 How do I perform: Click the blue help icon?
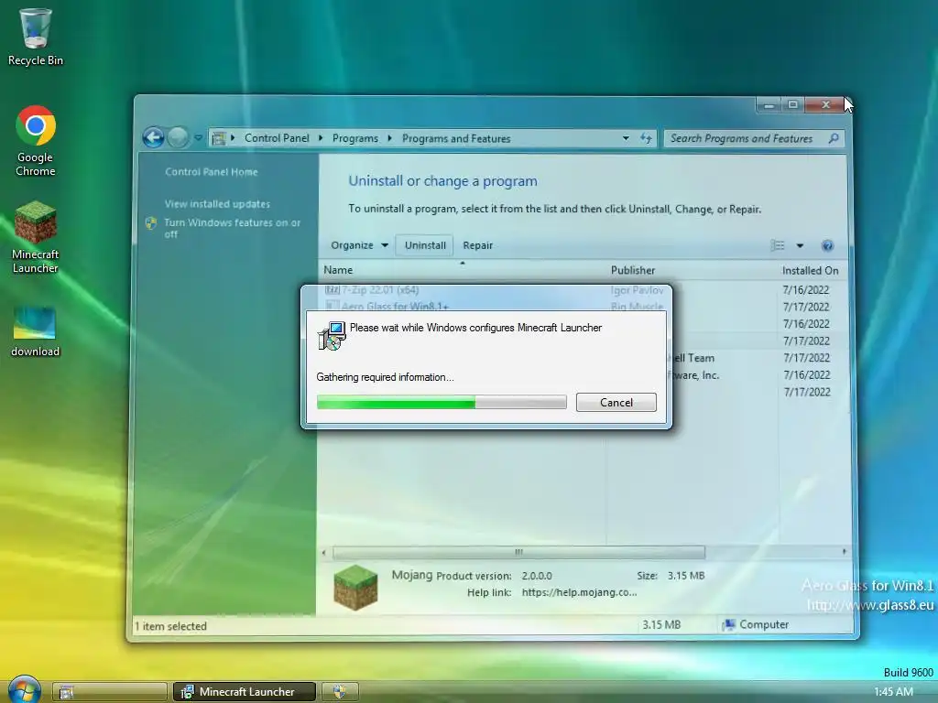(827, 245)
